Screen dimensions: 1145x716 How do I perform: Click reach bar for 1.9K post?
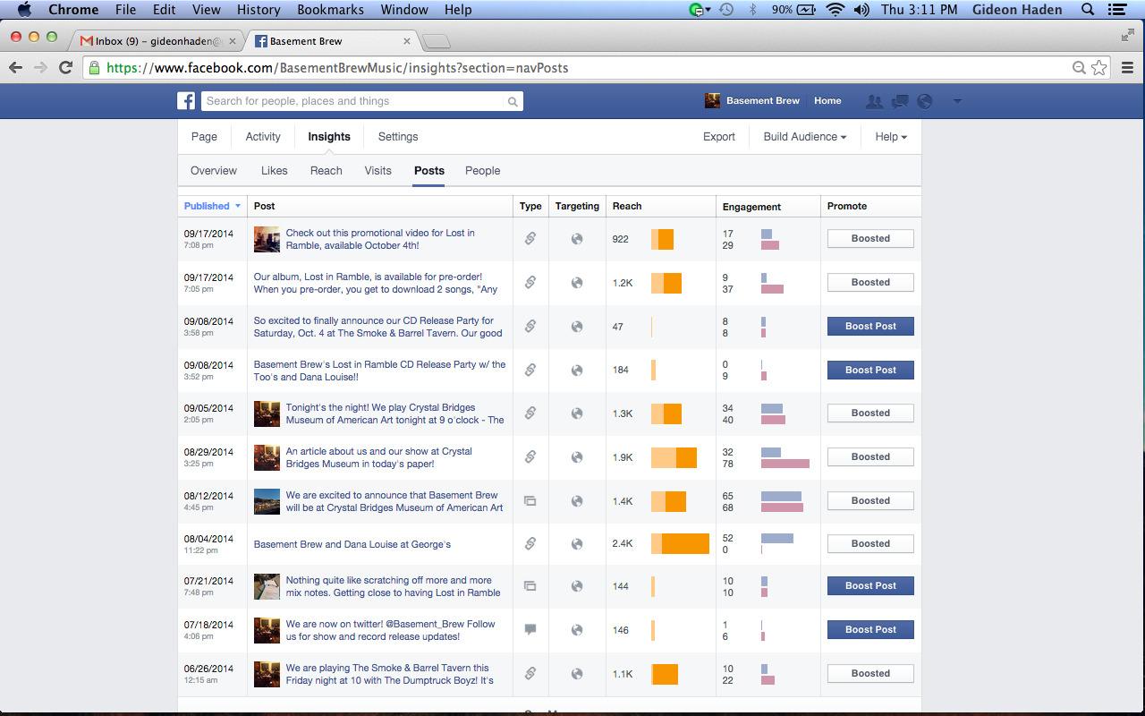click(x=674, y=457)
